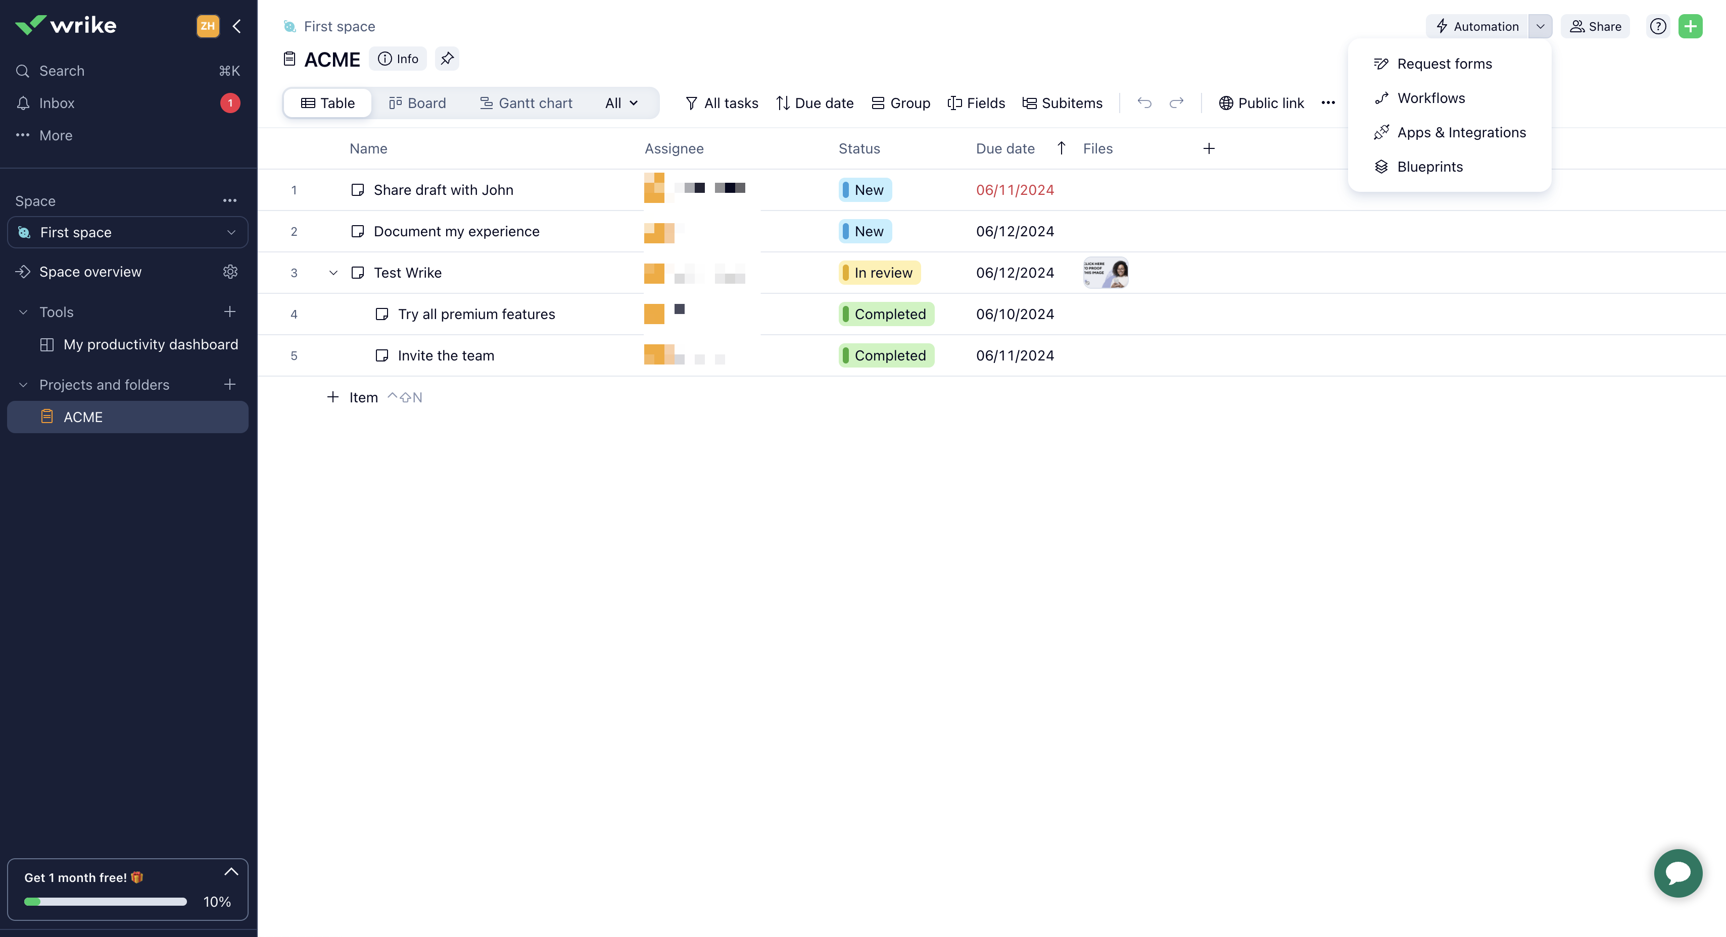
Task: Toggle the Subitems display
Action: [x=1063, y=103]
